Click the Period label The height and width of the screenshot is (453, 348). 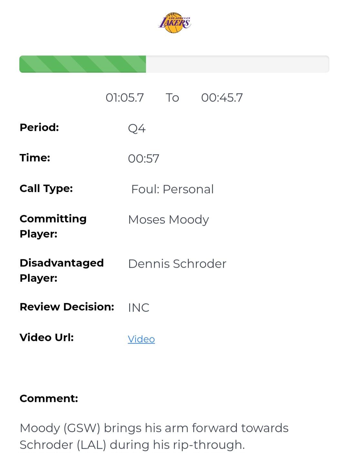39,127
